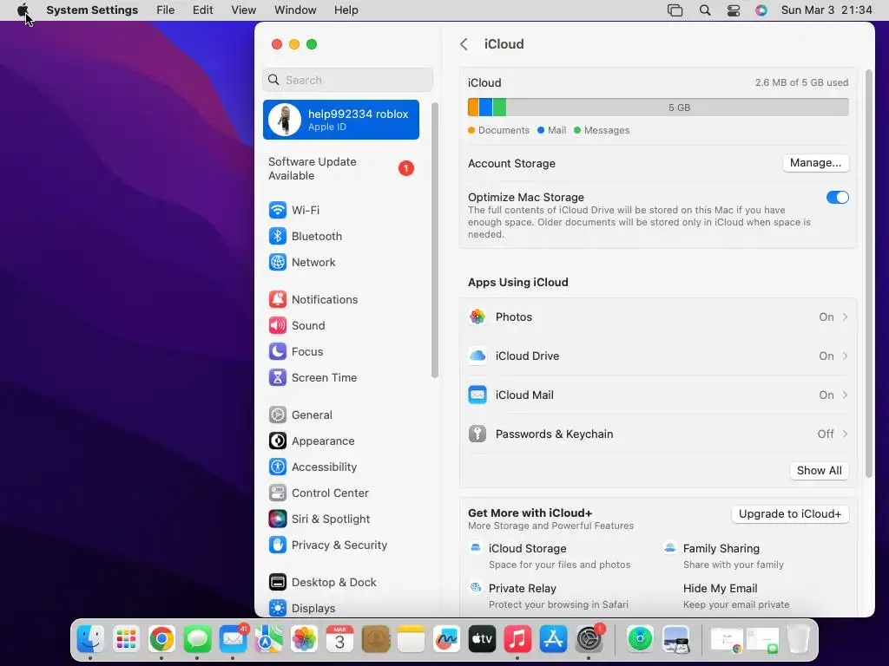Open Messages app in the Dock
The width and height of the screenshot is (889, 666).
197,639
